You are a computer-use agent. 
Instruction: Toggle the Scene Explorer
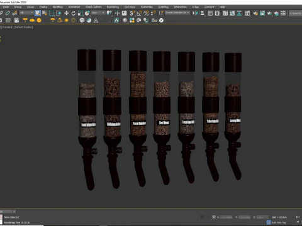tap(210, 13)
